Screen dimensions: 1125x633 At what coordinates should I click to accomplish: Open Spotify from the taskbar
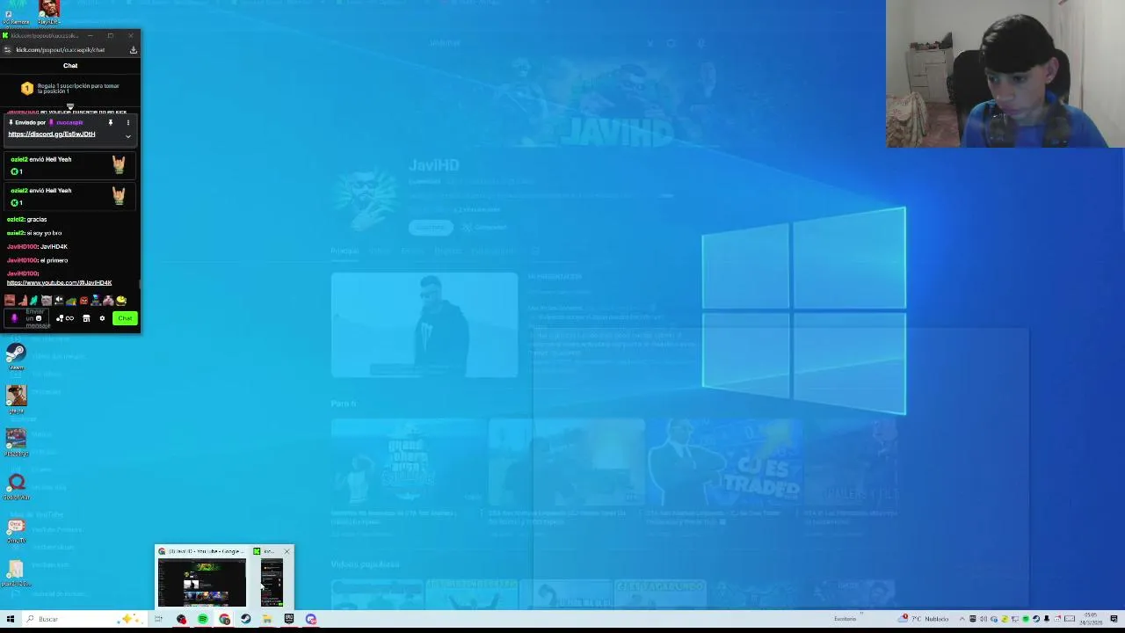(x=203, y=619)
